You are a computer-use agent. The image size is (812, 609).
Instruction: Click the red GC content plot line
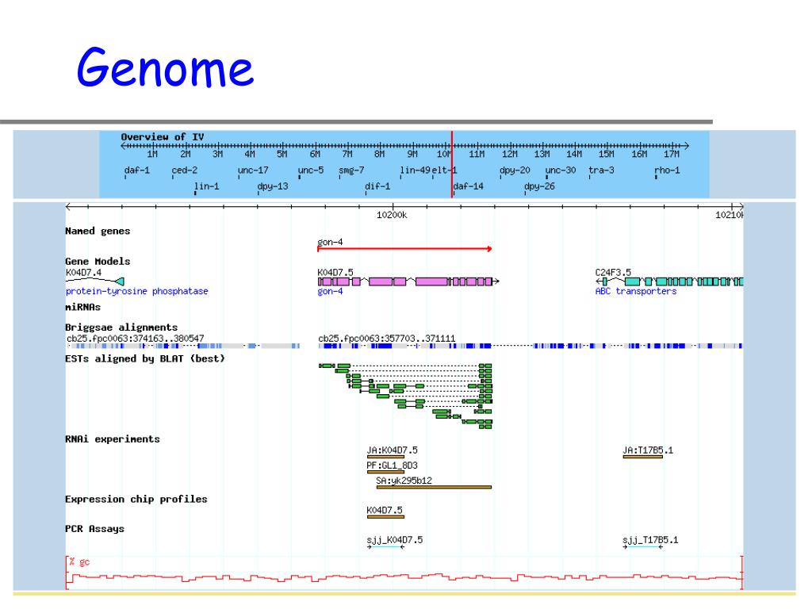(x=404, y=576)
